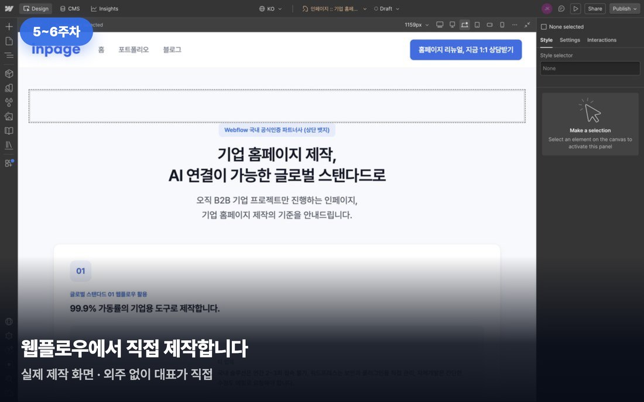Open the comments mode icon
Viewport: 644px width, 402px height.
(561, 9)
